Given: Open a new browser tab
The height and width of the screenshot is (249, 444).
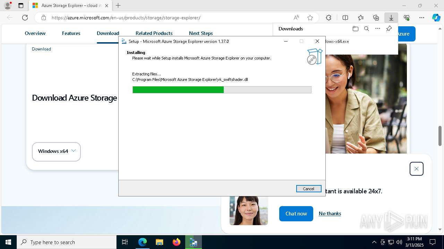Looking at the screenshot, I should click(x=118, y=6).
